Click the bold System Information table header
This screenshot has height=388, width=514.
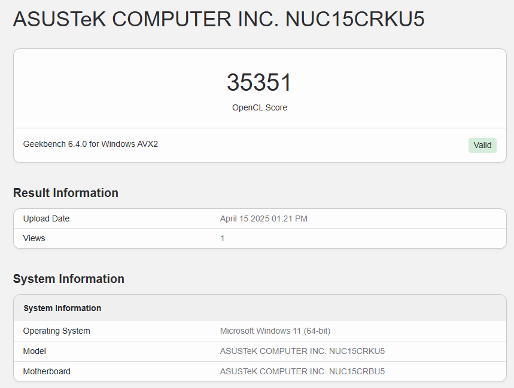pyautogui.click(x=62, y=308)
